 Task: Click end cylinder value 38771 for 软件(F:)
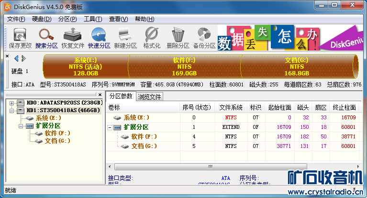[x=348, y=136]
